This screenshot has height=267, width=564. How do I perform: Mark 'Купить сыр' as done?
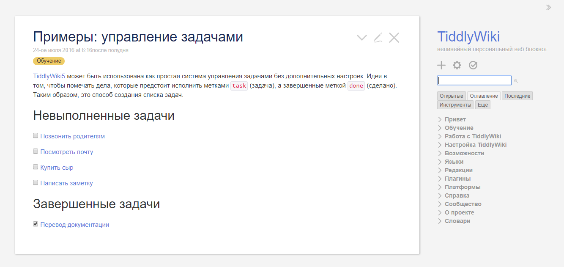36,166
